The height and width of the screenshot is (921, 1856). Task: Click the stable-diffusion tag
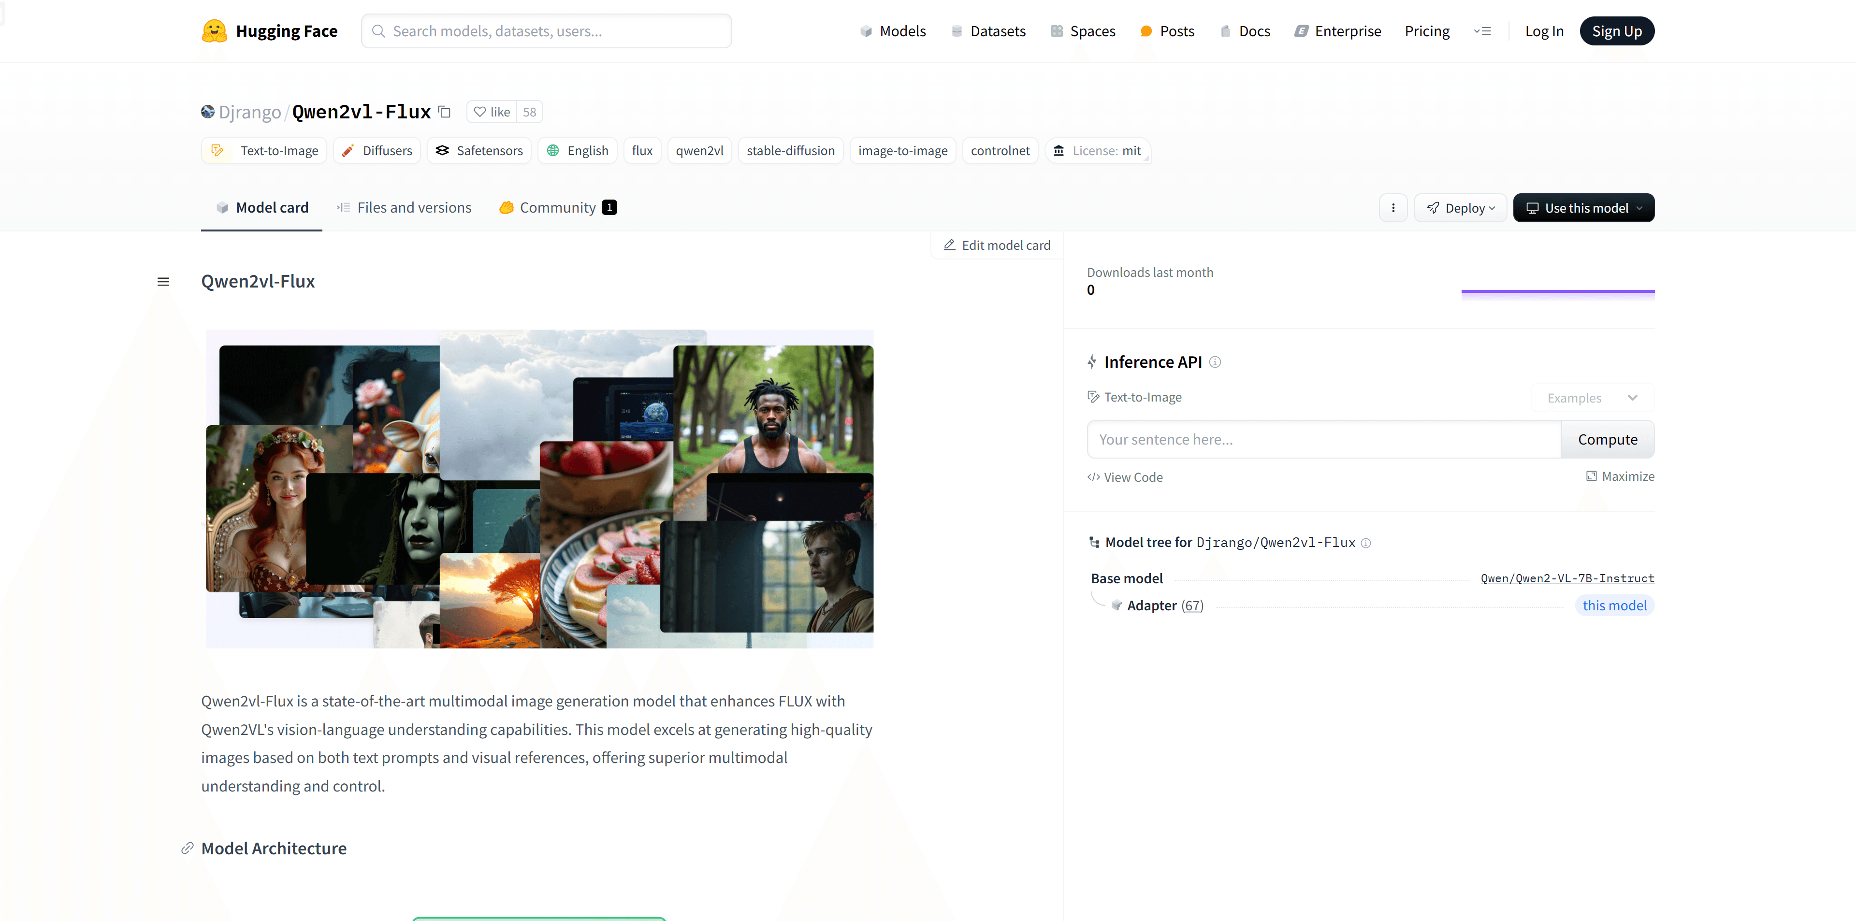790,150
